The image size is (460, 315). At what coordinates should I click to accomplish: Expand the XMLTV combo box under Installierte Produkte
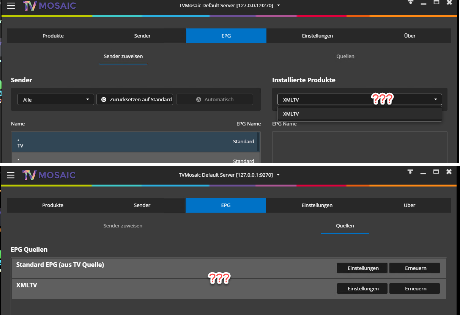(x=360, y=100)
